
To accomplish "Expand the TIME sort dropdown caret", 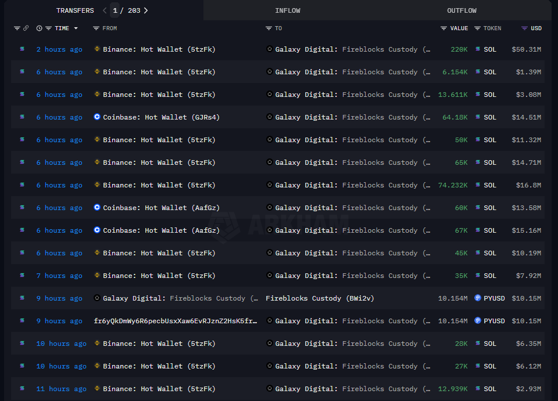I will pyautogui.click(x=76, y=28).
